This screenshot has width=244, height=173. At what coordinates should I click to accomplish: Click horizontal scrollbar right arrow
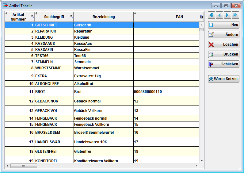tap(196, 166)
